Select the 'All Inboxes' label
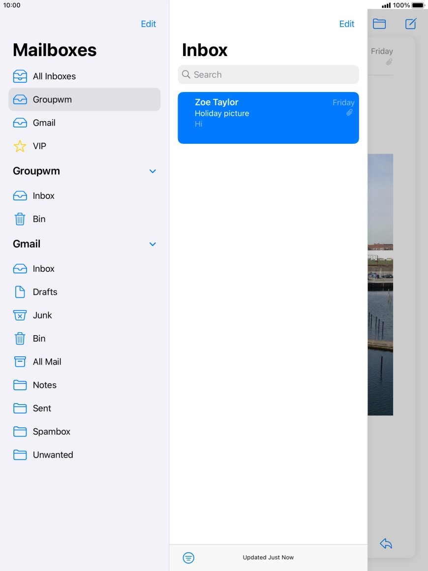Screen dimensions: 428x571 pos(54,76)
